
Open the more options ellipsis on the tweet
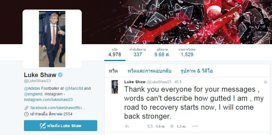[x=195, y=126]
